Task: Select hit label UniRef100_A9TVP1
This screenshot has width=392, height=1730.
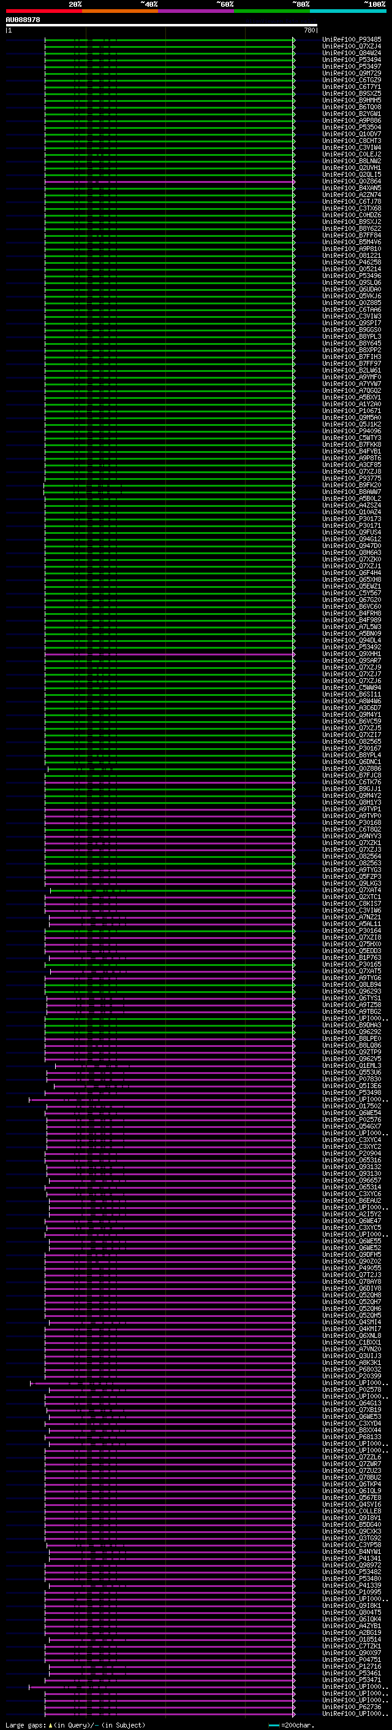Action: click(x=352, y=809)
